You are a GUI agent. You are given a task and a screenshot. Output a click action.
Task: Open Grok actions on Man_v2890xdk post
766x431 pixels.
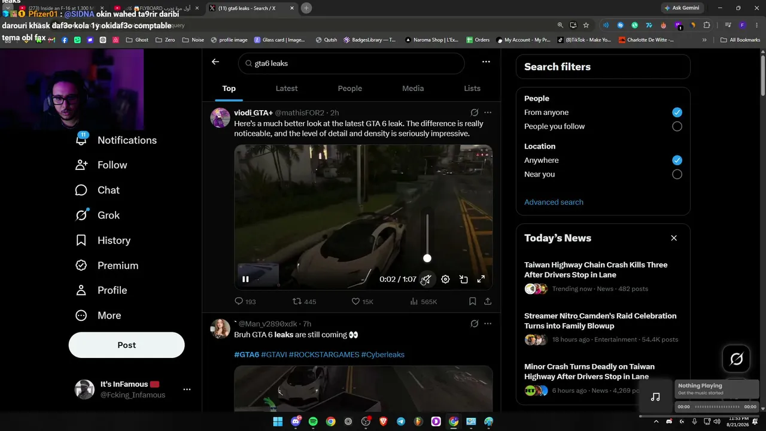(x=475, y=324)
